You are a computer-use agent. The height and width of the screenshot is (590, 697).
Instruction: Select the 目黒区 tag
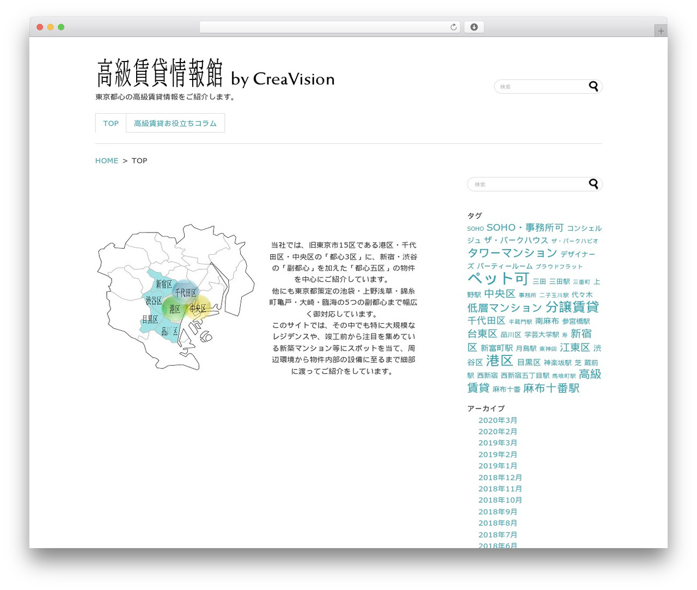tap(529, 362)
